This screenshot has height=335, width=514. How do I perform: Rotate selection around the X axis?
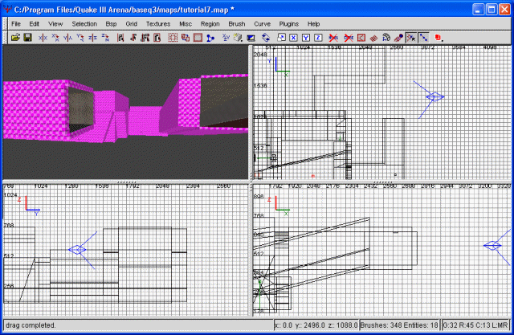point(55,38)
